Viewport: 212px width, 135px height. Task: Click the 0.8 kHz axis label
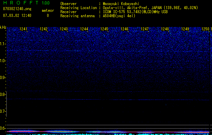3,94
